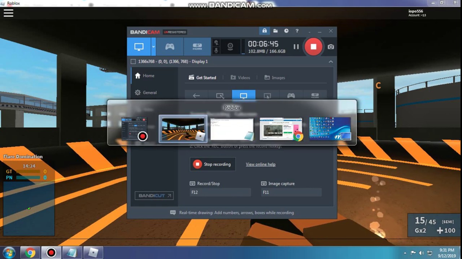This screenshot has height=259, width=462.
Task: Open the Home section in Bandicam sidebar
Action: click(x=144, y=76)
